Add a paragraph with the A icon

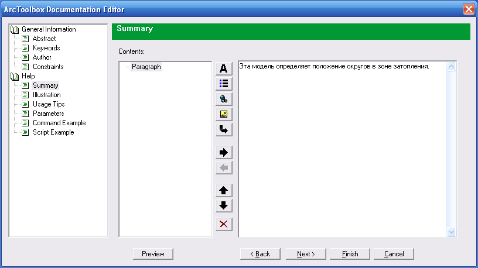(x=224, y=68)
